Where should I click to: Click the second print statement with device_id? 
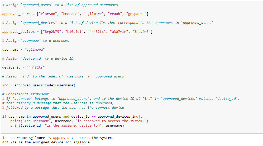click(x=67, y=126)
